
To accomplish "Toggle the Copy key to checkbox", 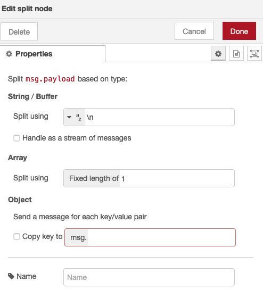I will tap(17, 236).
